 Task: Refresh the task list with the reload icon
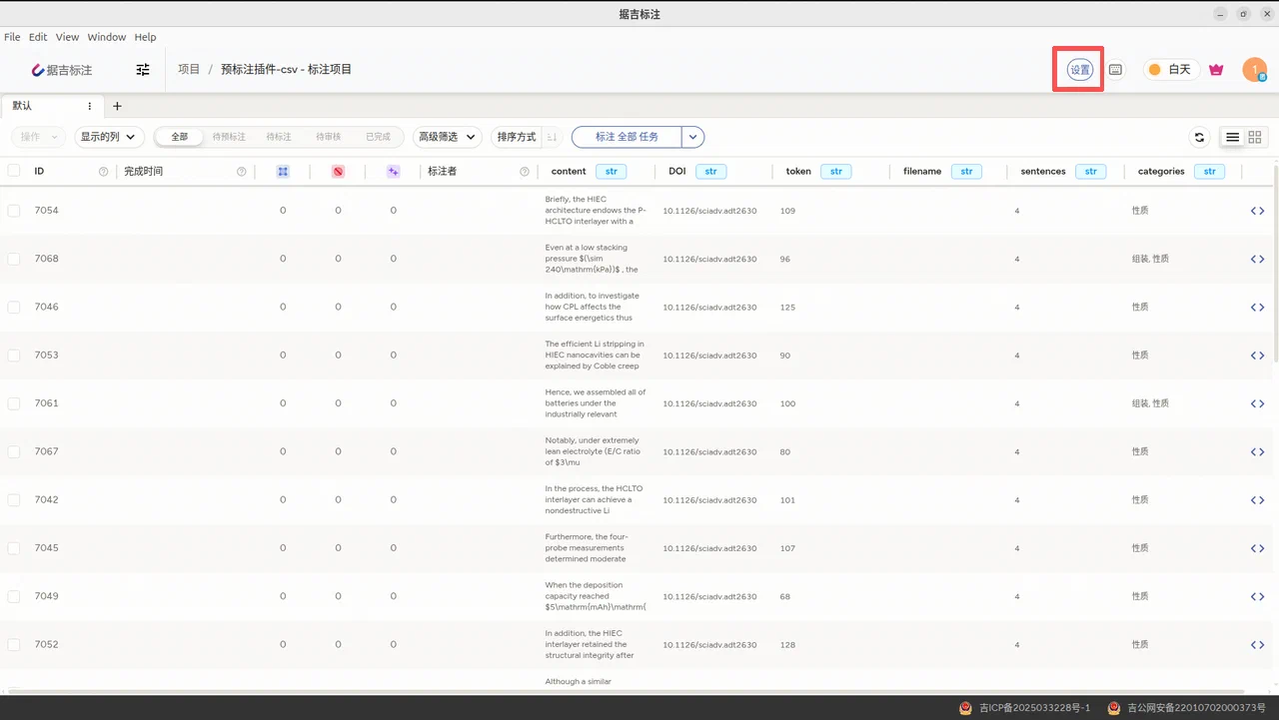coord(1199,137)
